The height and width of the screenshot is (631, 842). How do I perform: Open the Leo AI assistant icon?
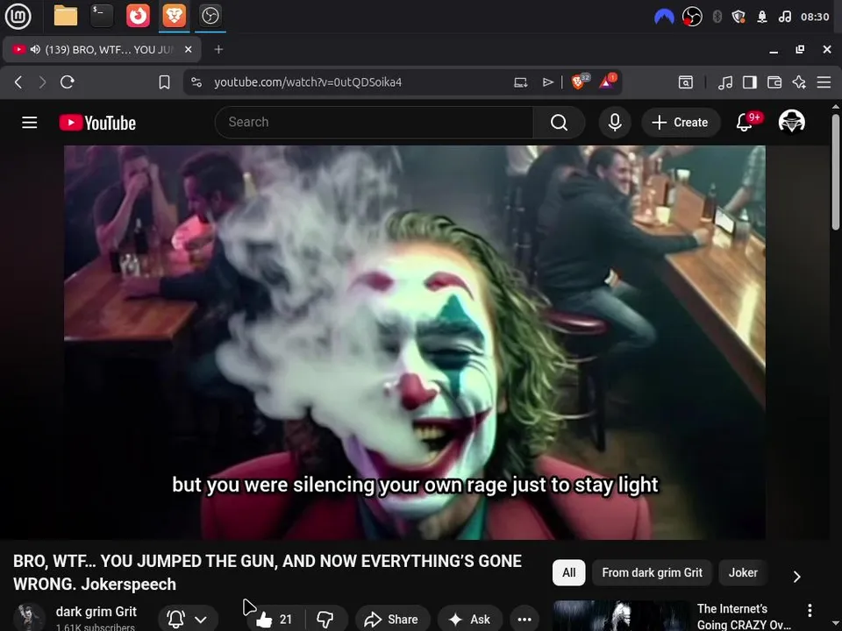(x=799, y=82)
